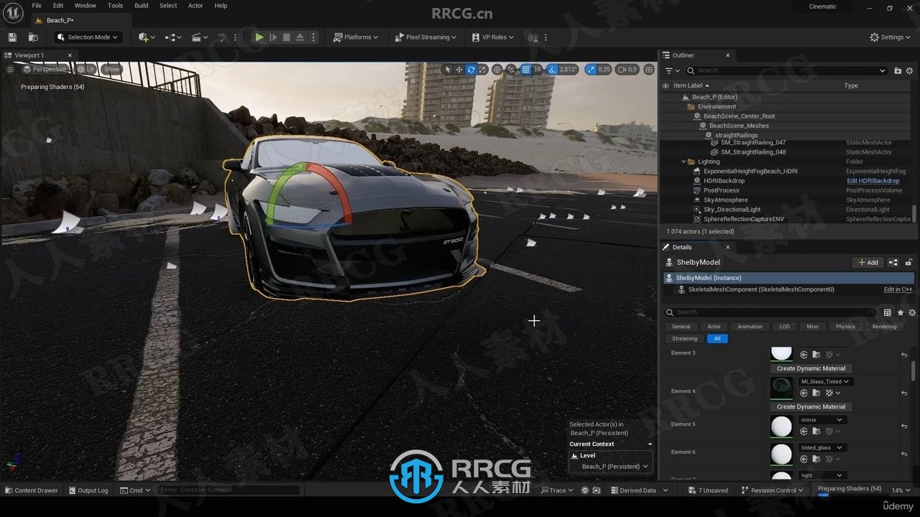Viewport: 920px width, 517px height.
Task: Click the Perspective view mode button
Action: point(44,70)
